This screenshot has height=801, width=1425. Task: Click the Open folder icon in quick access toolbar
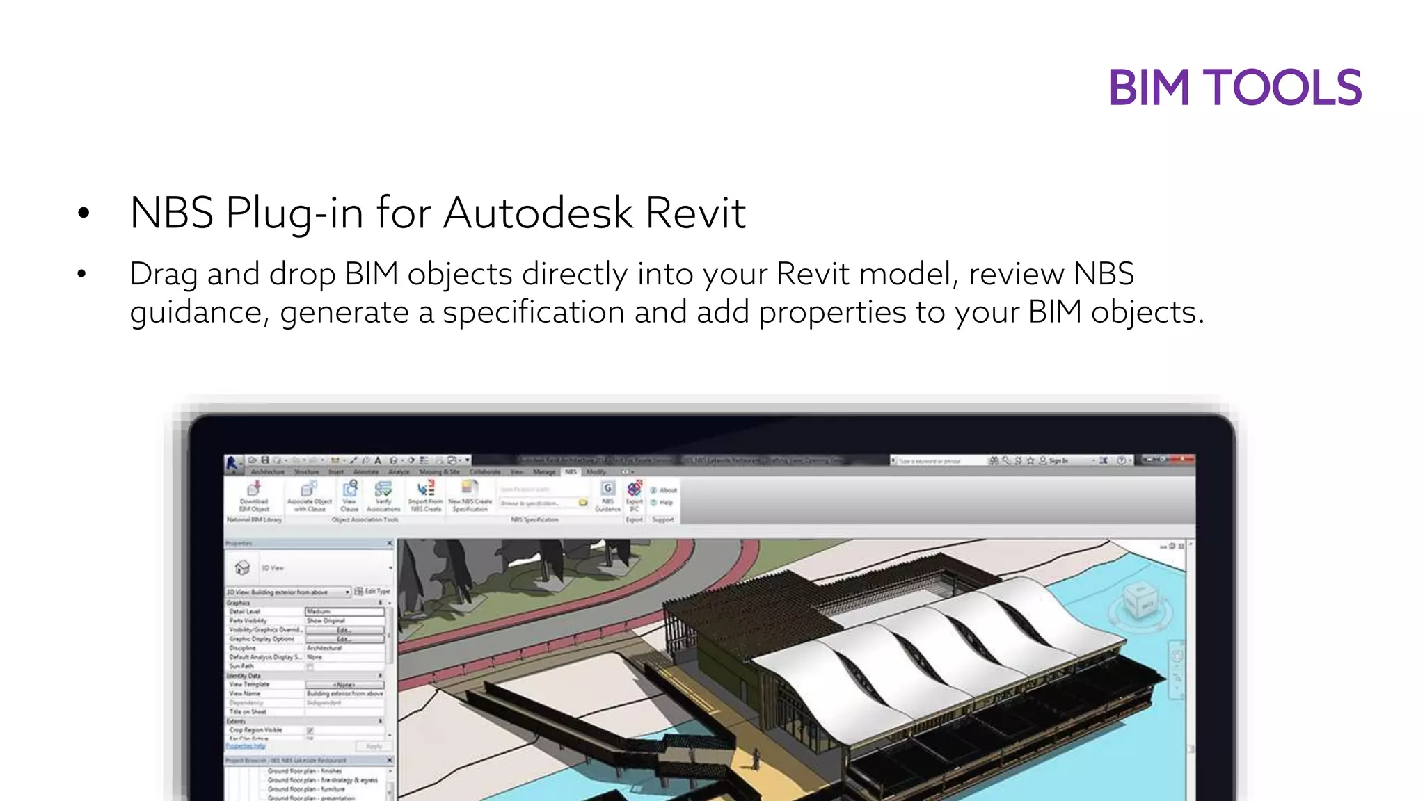(253, 460)
